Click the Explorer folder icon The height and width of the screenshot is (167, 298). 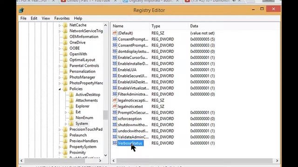(71, 106)
